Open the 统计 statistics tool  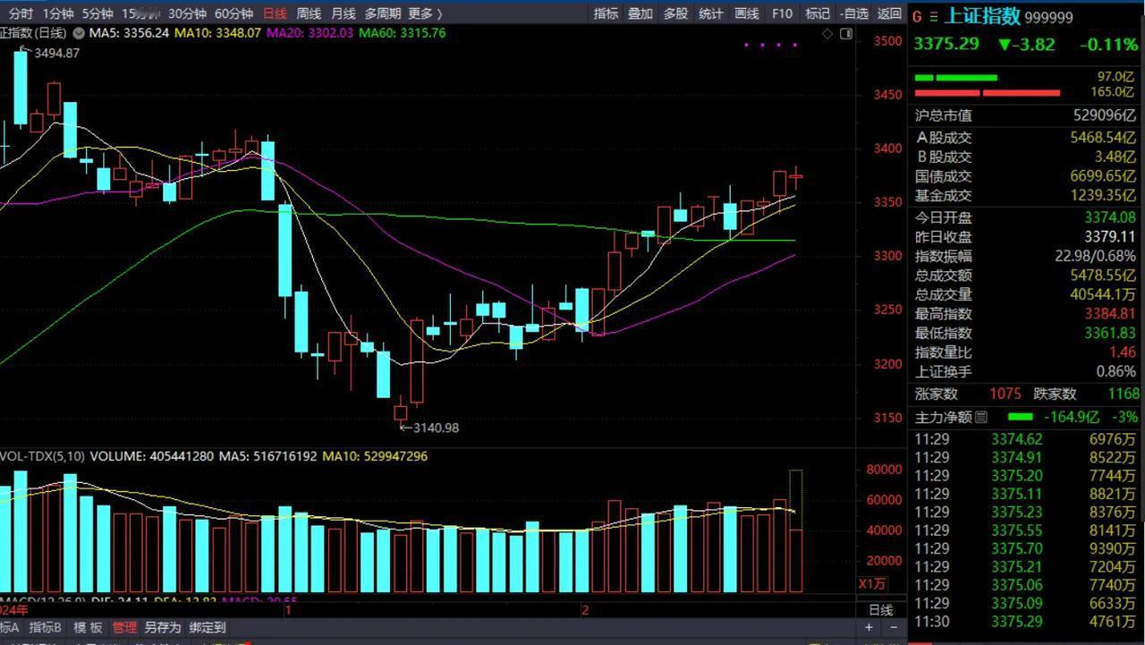point(711,13)
